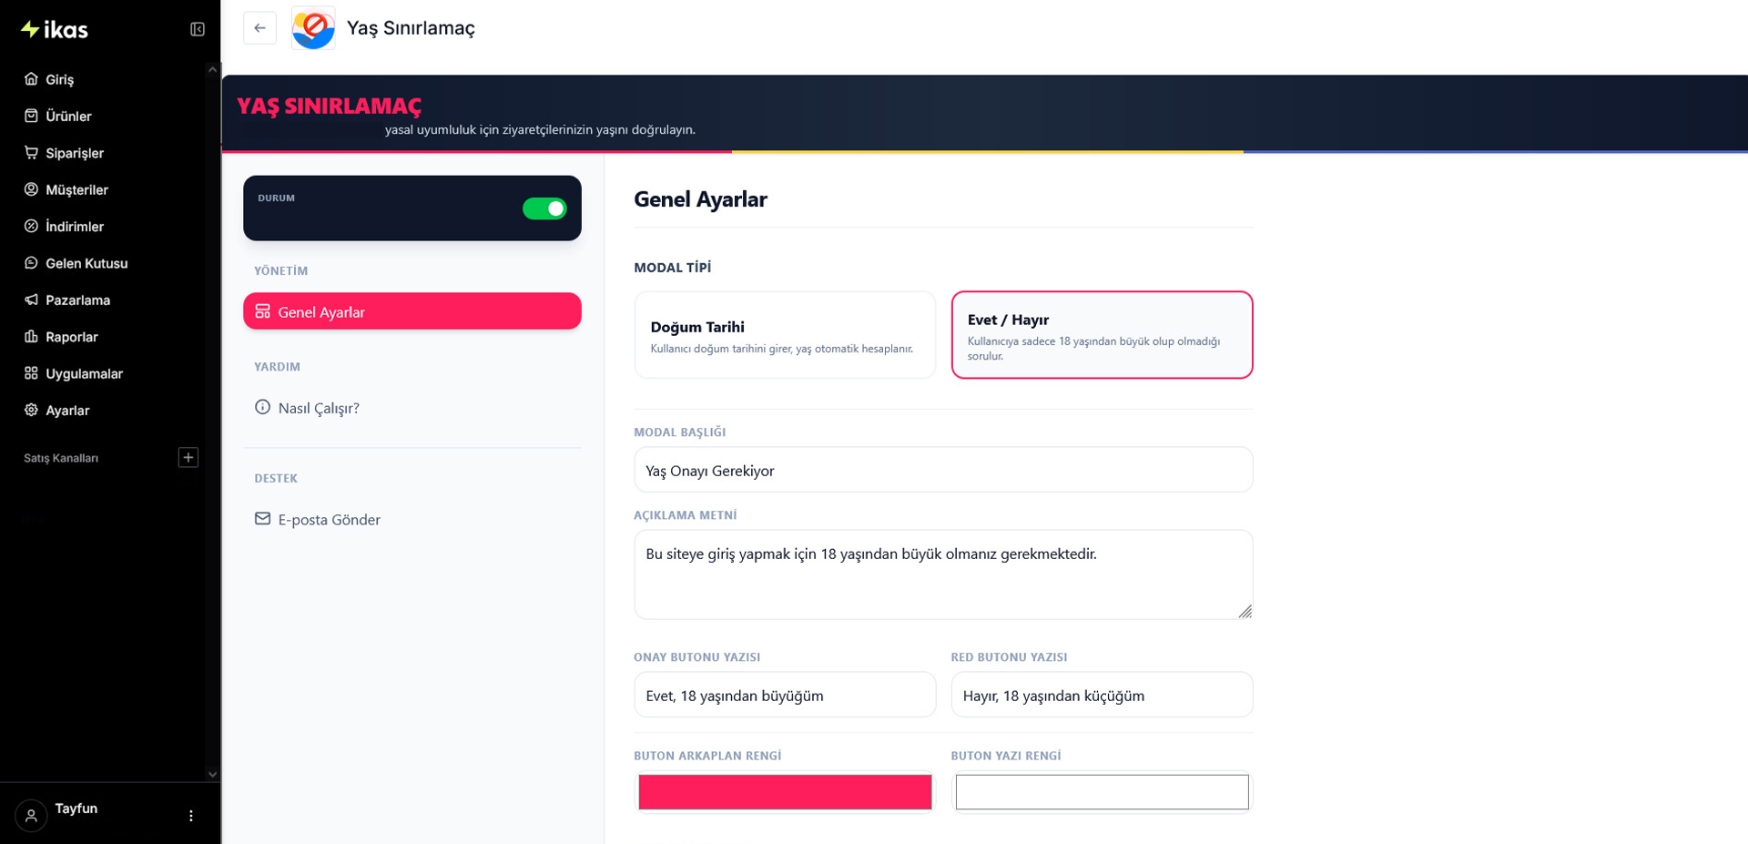Open Gelen Kutusu from sidebar

point(86,263)
